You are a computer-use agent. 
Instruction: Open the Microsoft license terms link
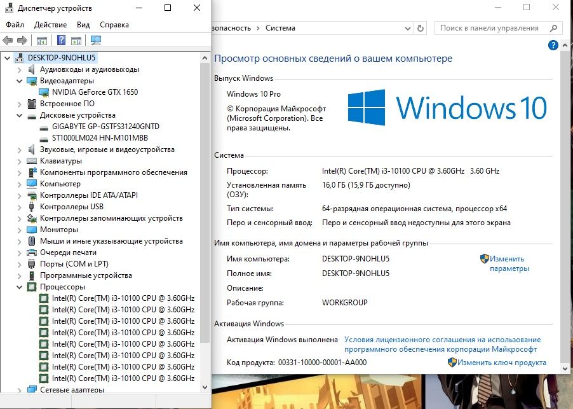(442, 344)
